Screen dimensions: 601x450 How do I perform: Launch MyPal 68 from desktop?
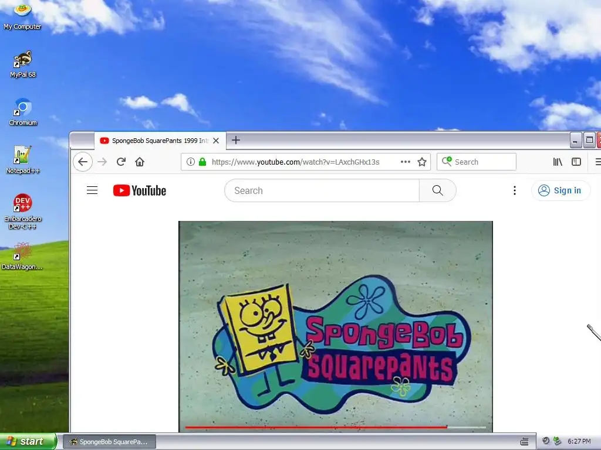[23, 64]
